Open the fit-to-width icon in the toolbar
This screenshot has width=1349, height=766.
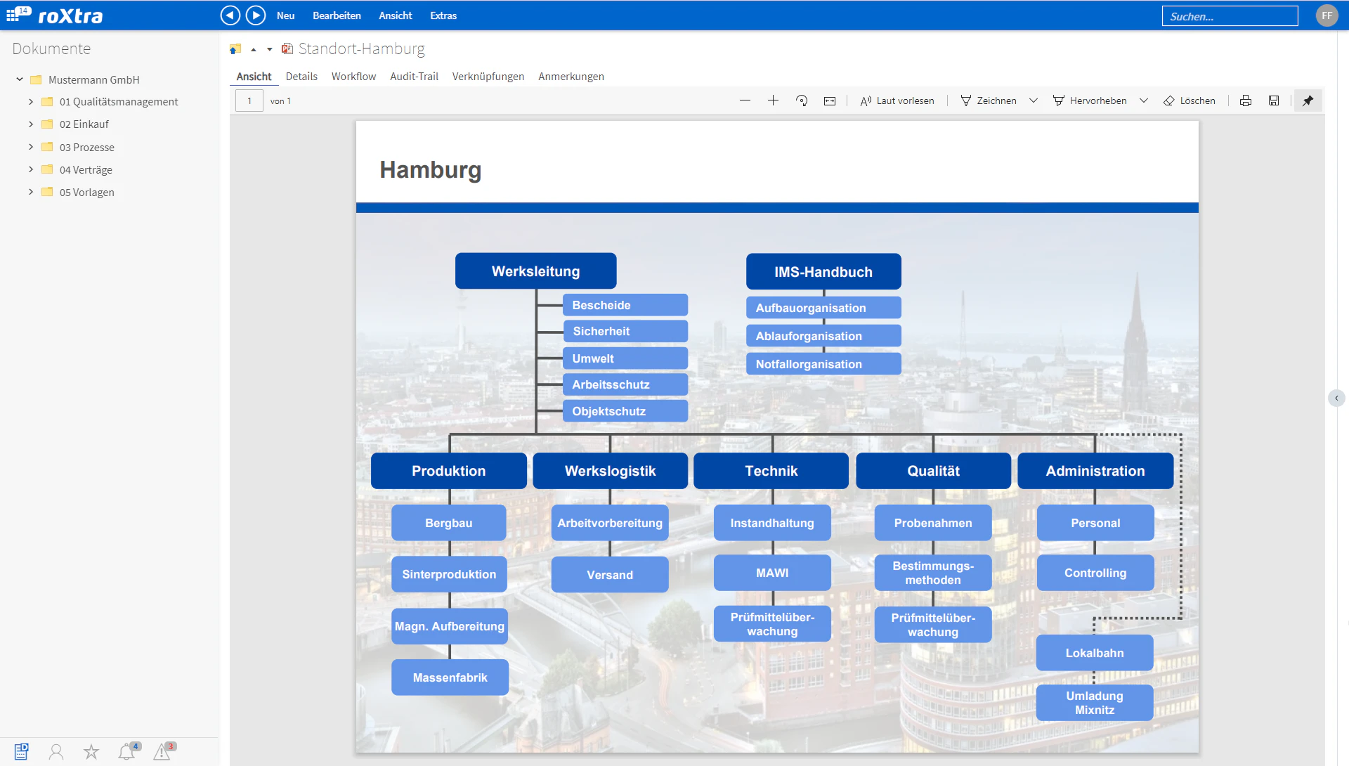click(x=830, y=100)
